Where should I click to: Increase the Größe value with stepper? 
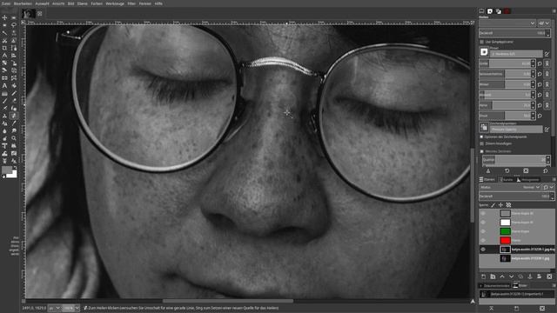point(533,62)
